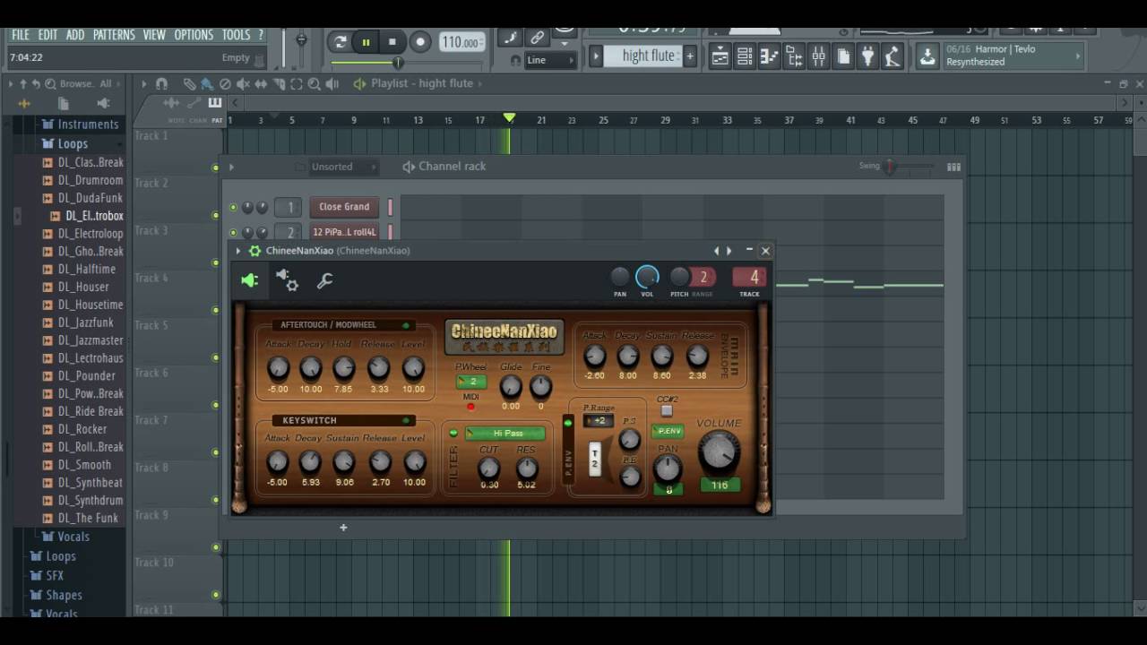Open the playlist view from the toolbar

(720, 57)
